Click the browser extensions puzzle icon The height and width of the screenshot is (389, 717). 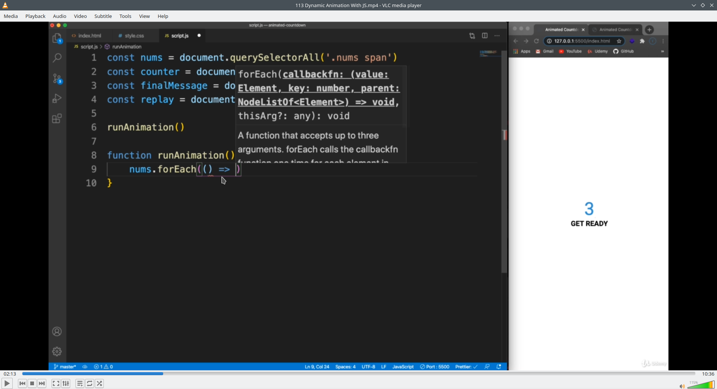(x=642, y=41)
